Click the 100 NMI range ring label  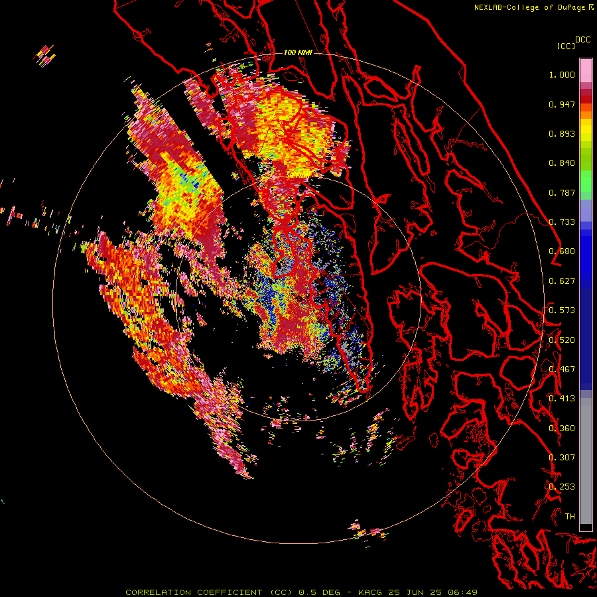point(298,52)
